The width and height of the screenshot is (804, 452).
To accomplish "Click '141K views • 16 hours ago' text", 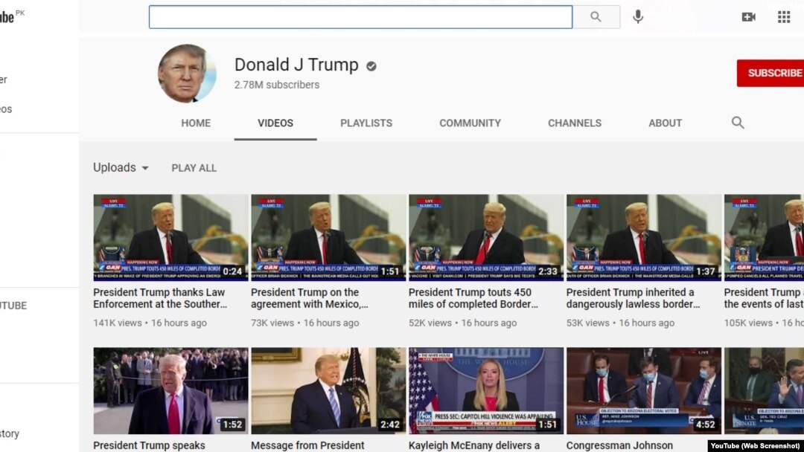I will coord(150,323).
